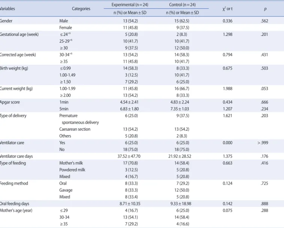
Task: Click the value '37.52±47.70'
Action: 129,156
